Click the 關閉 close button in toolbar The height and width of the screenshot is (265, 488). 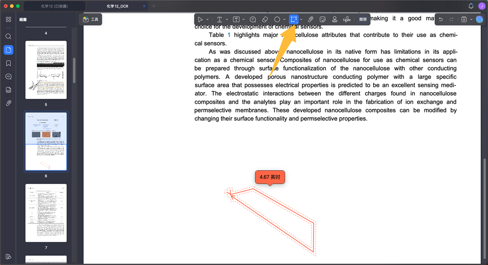tap(363, 19)
